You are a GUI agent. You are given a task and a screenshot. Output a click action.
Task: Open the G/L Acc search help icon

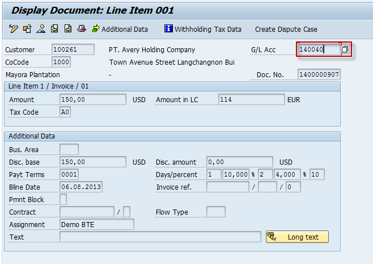click(x=345, y=49)
